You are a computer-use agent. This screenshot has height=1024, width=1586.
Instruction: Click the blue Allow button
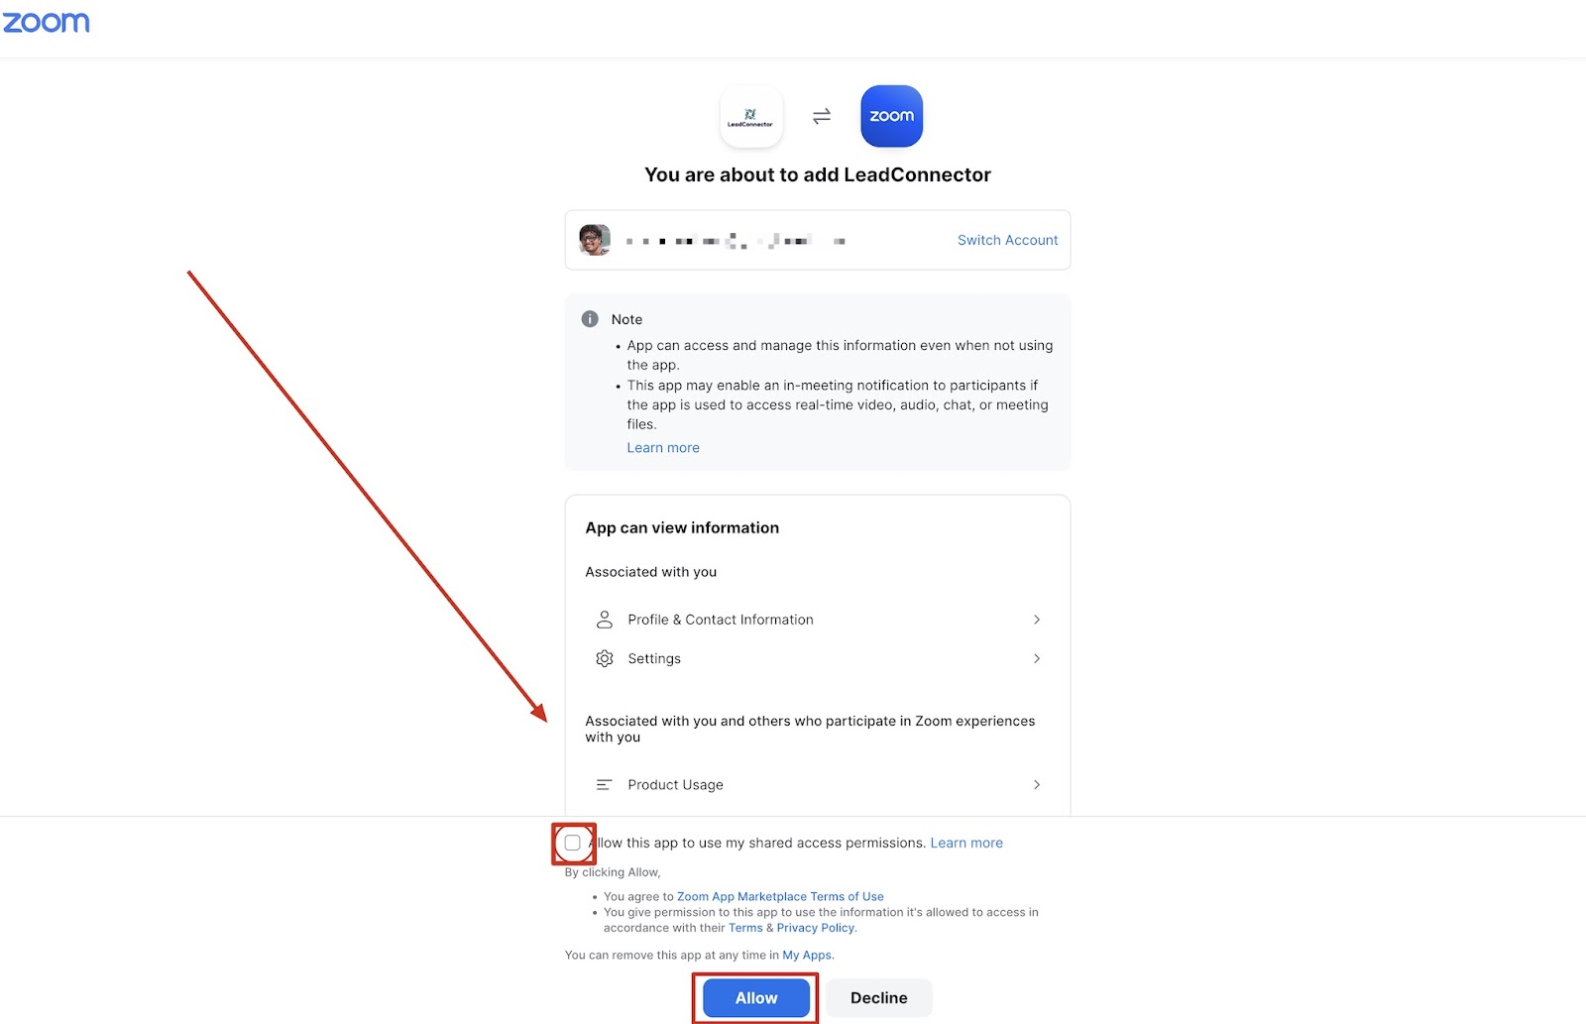(756, 998)
